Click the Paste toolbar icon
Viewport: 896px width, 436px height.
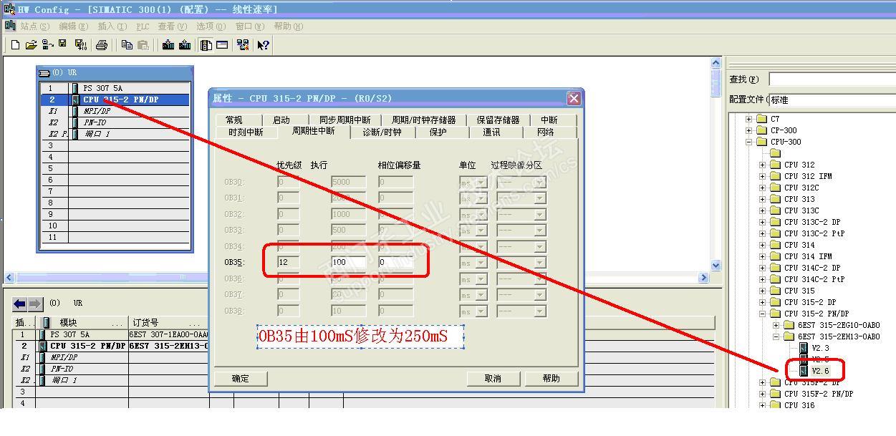[x=143, y=45]
